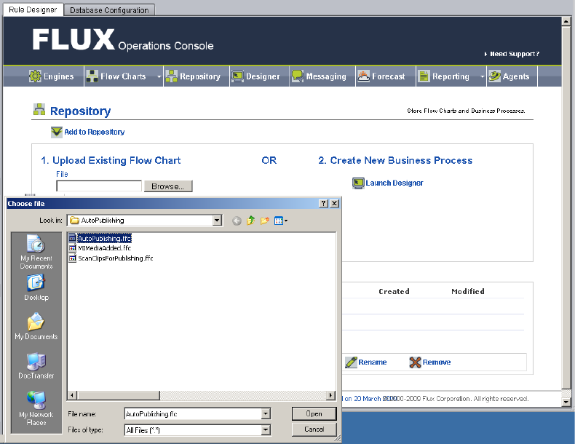Expand the Flow Charts menu arrow
Image resolution: width=575 pixels, height=444 pixels.
pos(159,76)
